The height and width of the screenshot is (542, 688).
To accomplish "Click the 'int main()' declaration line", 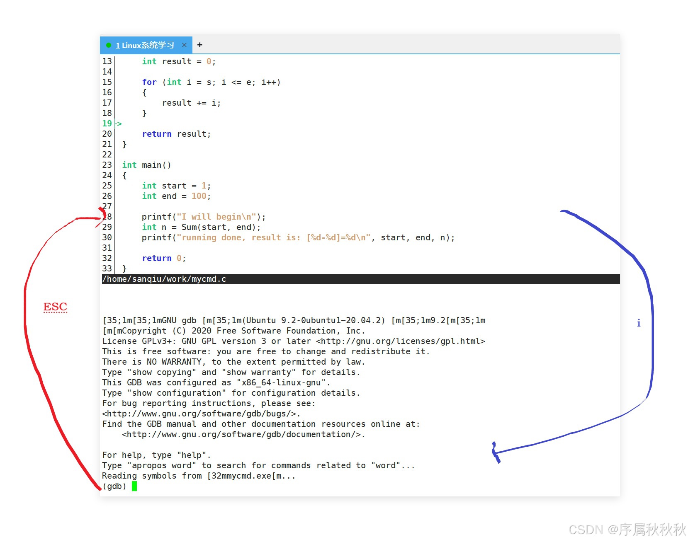I will tap(146, 165).
